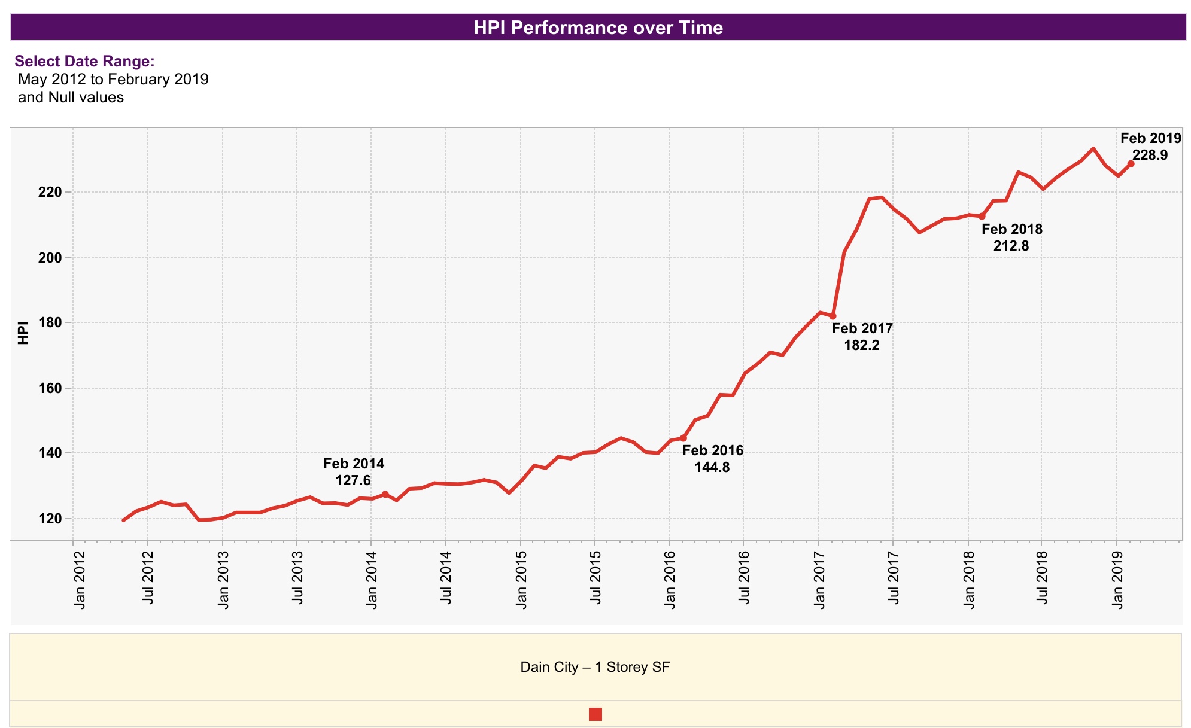Click the Feb 2016 144.8 annotation

point(712,459)
